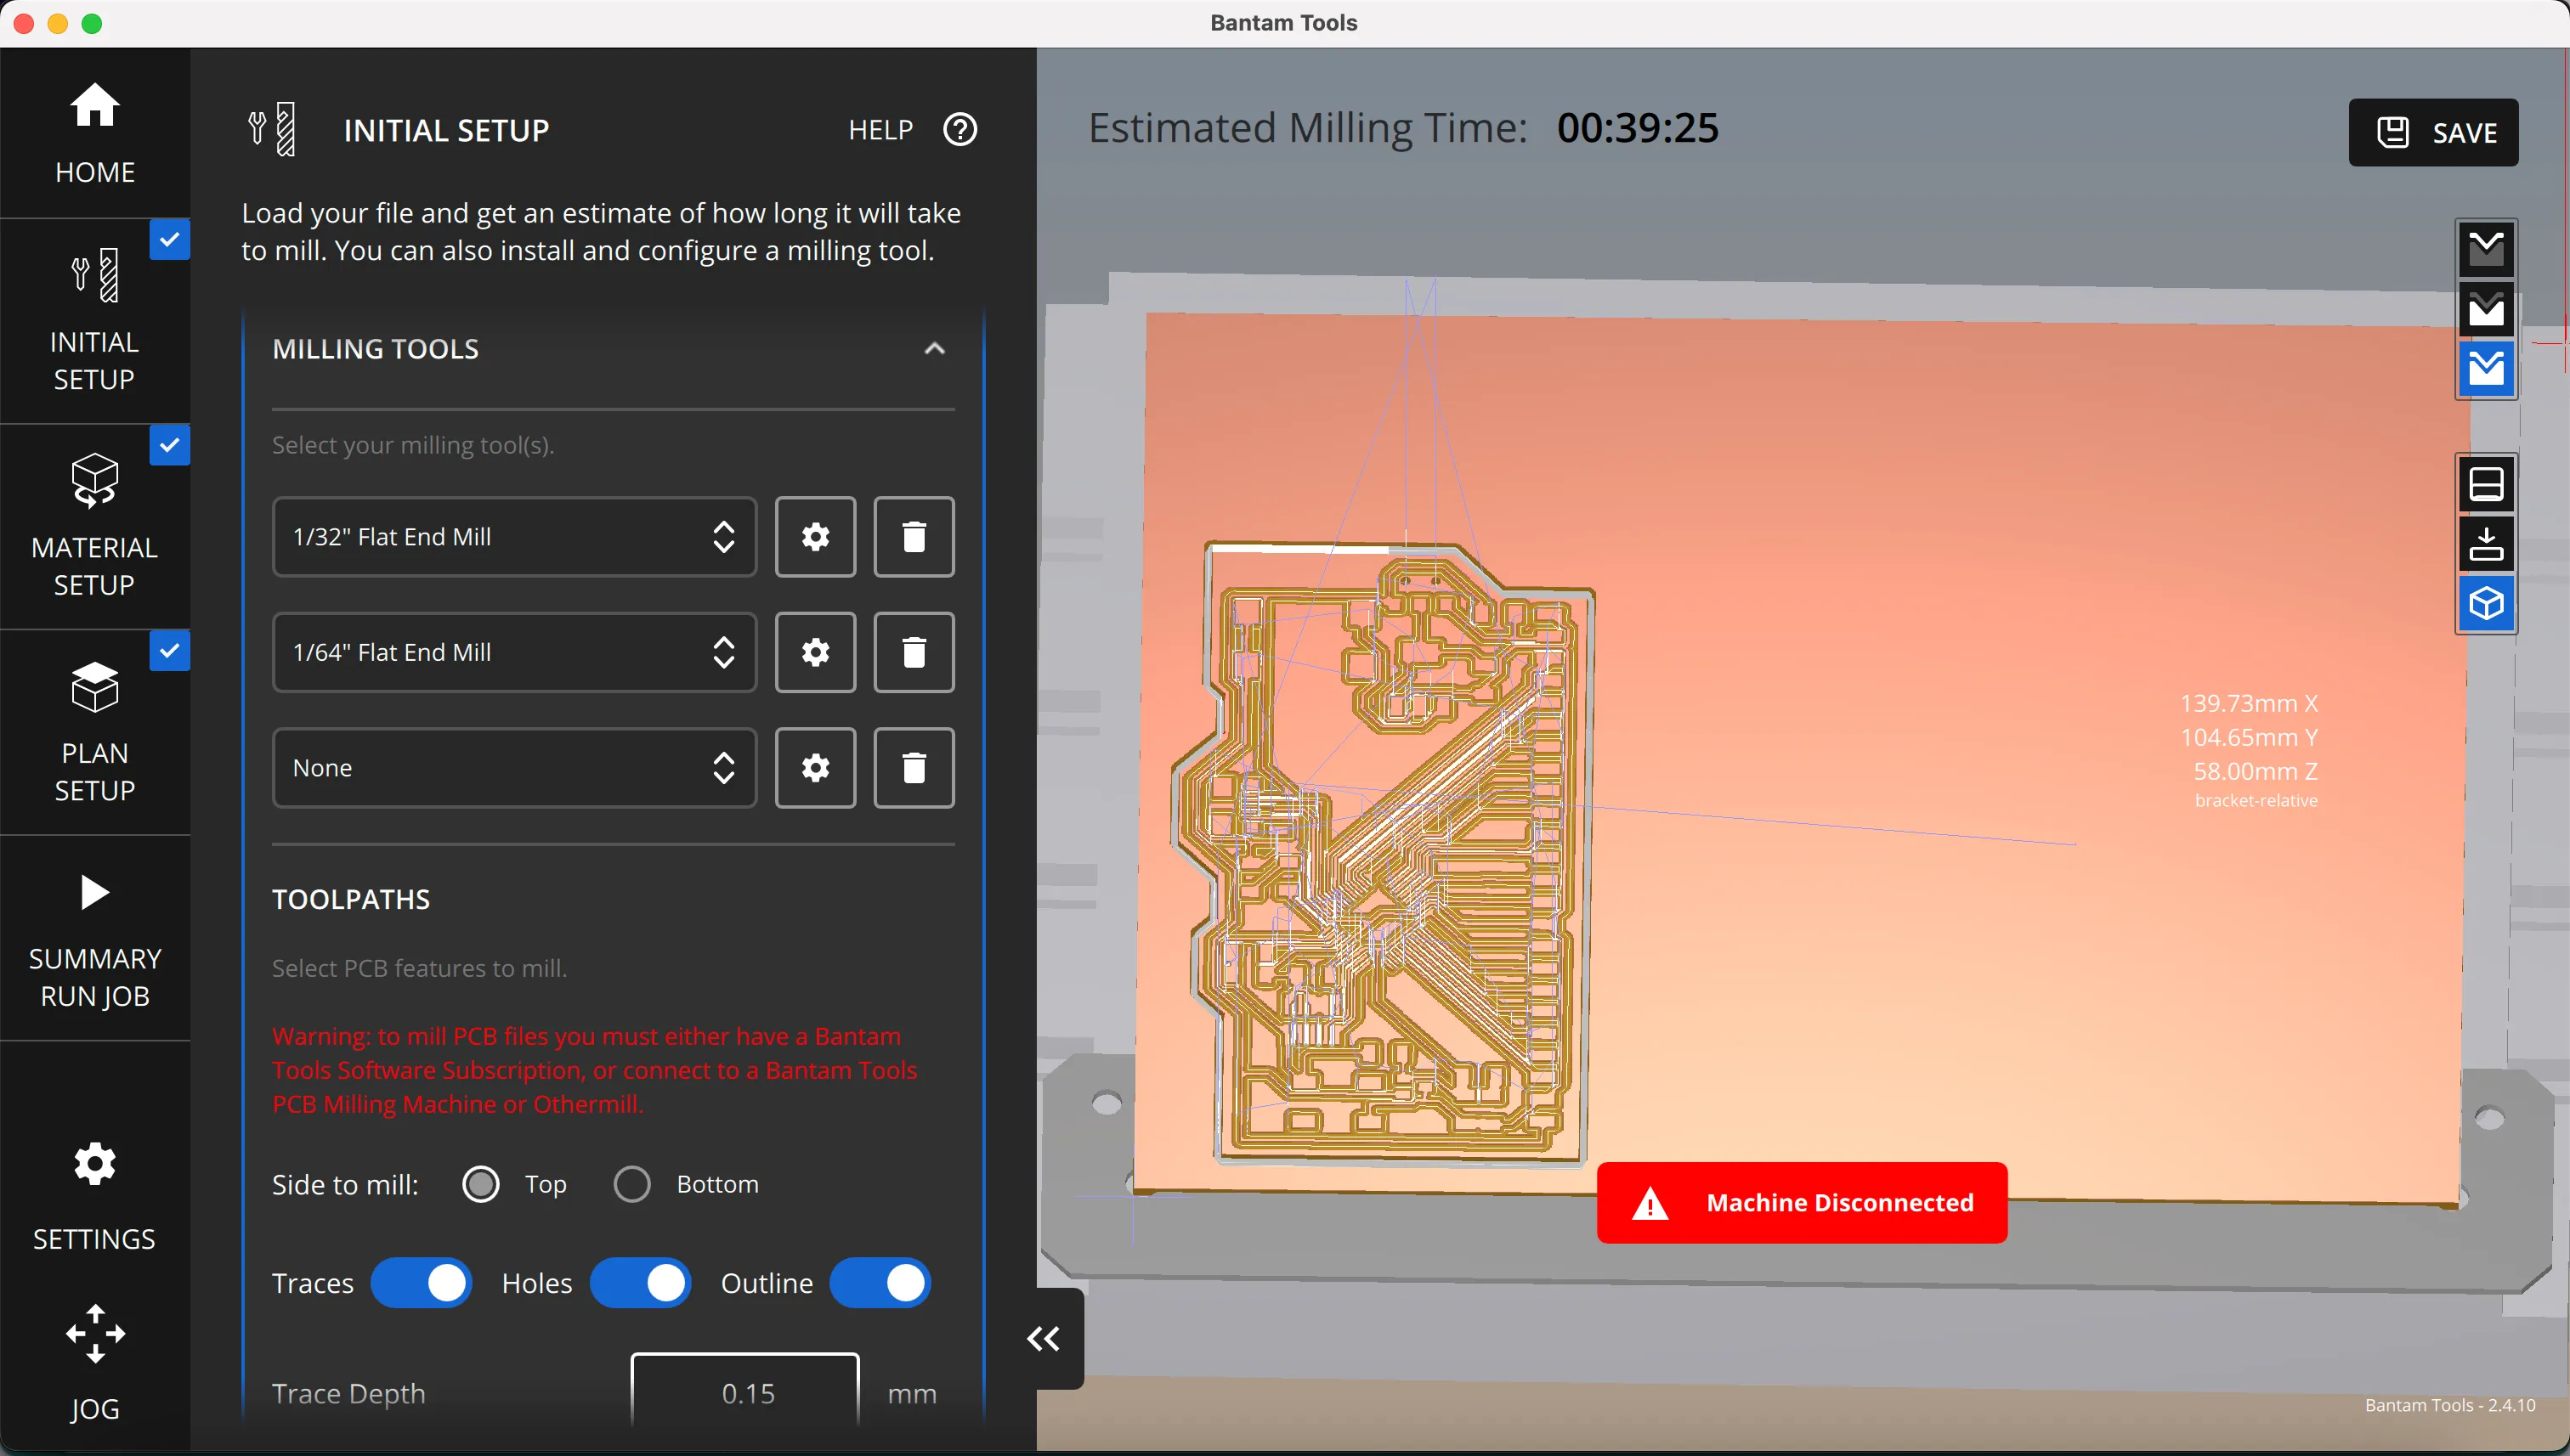Select Top as side to mill
Screen dimensions: 2570x1456
480,1184
